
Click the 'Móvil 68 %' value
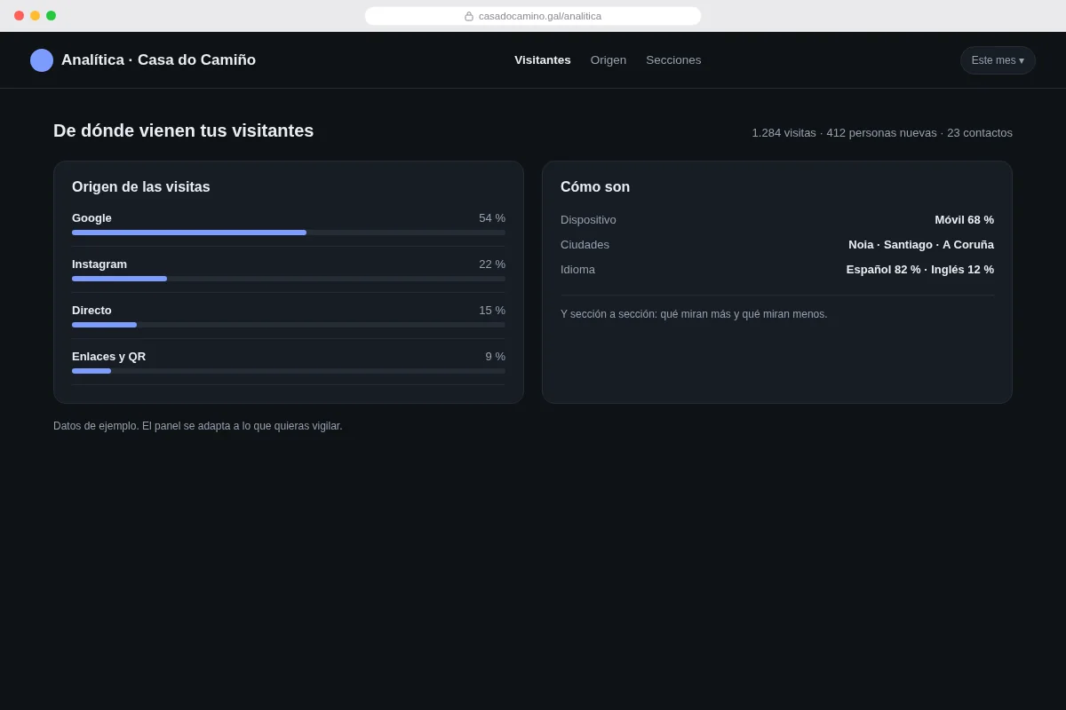[964, 220]
